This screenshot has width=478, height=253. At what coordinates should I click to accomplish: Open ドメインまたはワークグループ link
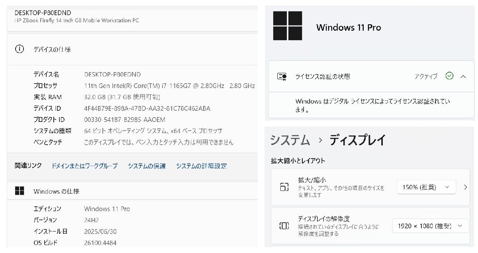click(84, 166)
